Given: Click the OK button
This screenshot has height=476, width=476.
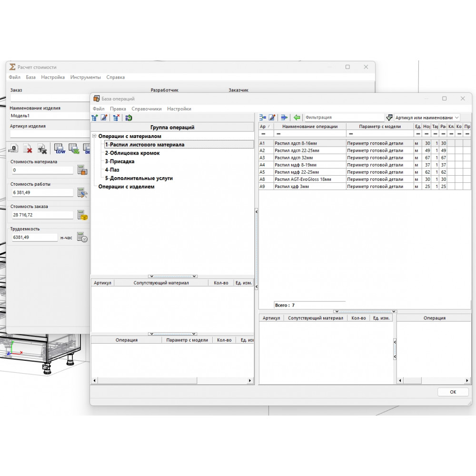Looking at the screenshot, I should tap(453, 392).
